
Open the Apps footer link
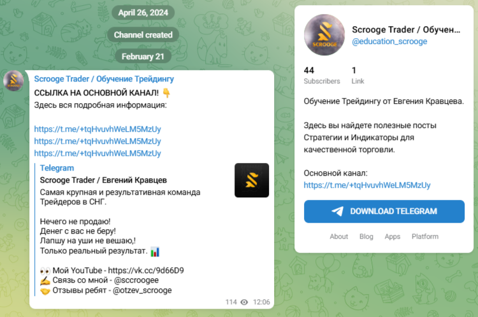[x=393, y=237]
